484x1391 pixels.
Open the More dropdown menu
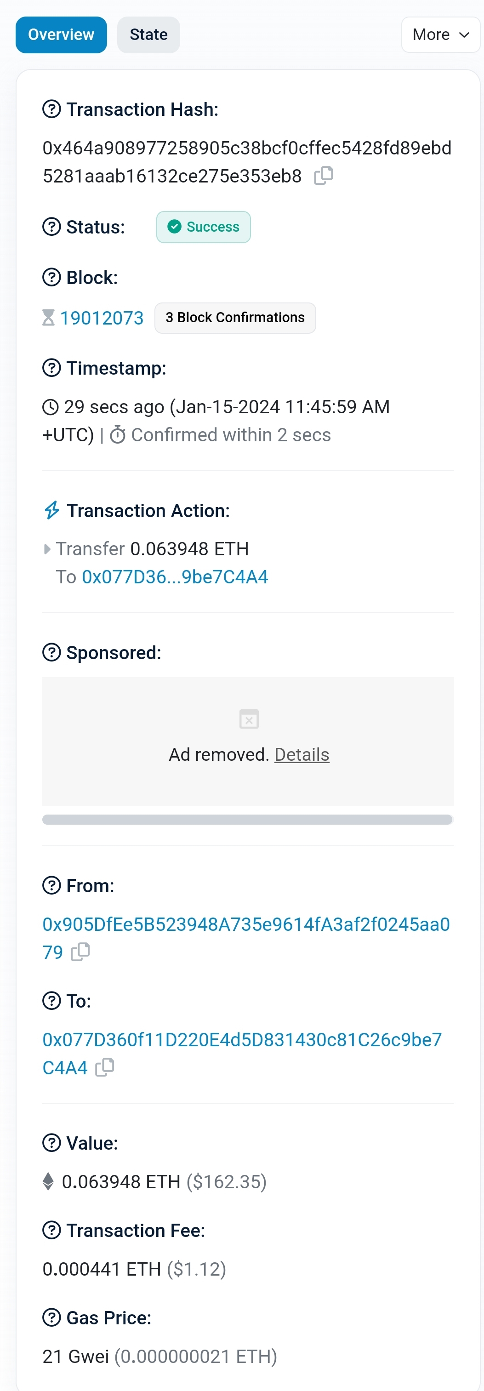click(440, 34)
